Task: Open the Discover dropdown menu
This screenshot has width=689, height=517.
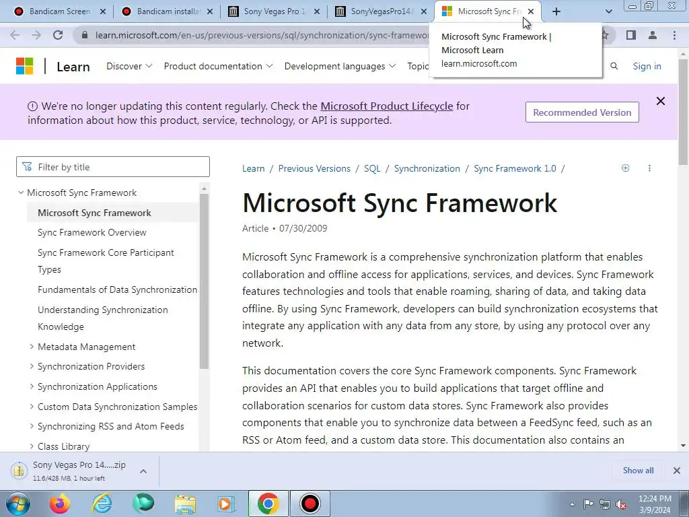Action: (x=129, y=66)
